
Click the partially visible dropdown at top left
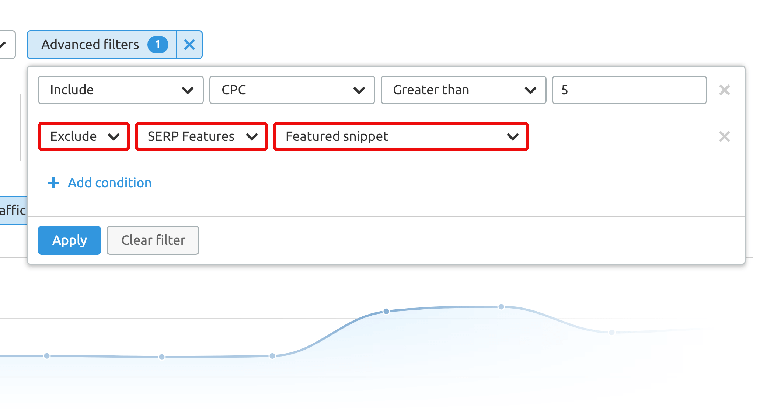[x=7, y=45]
